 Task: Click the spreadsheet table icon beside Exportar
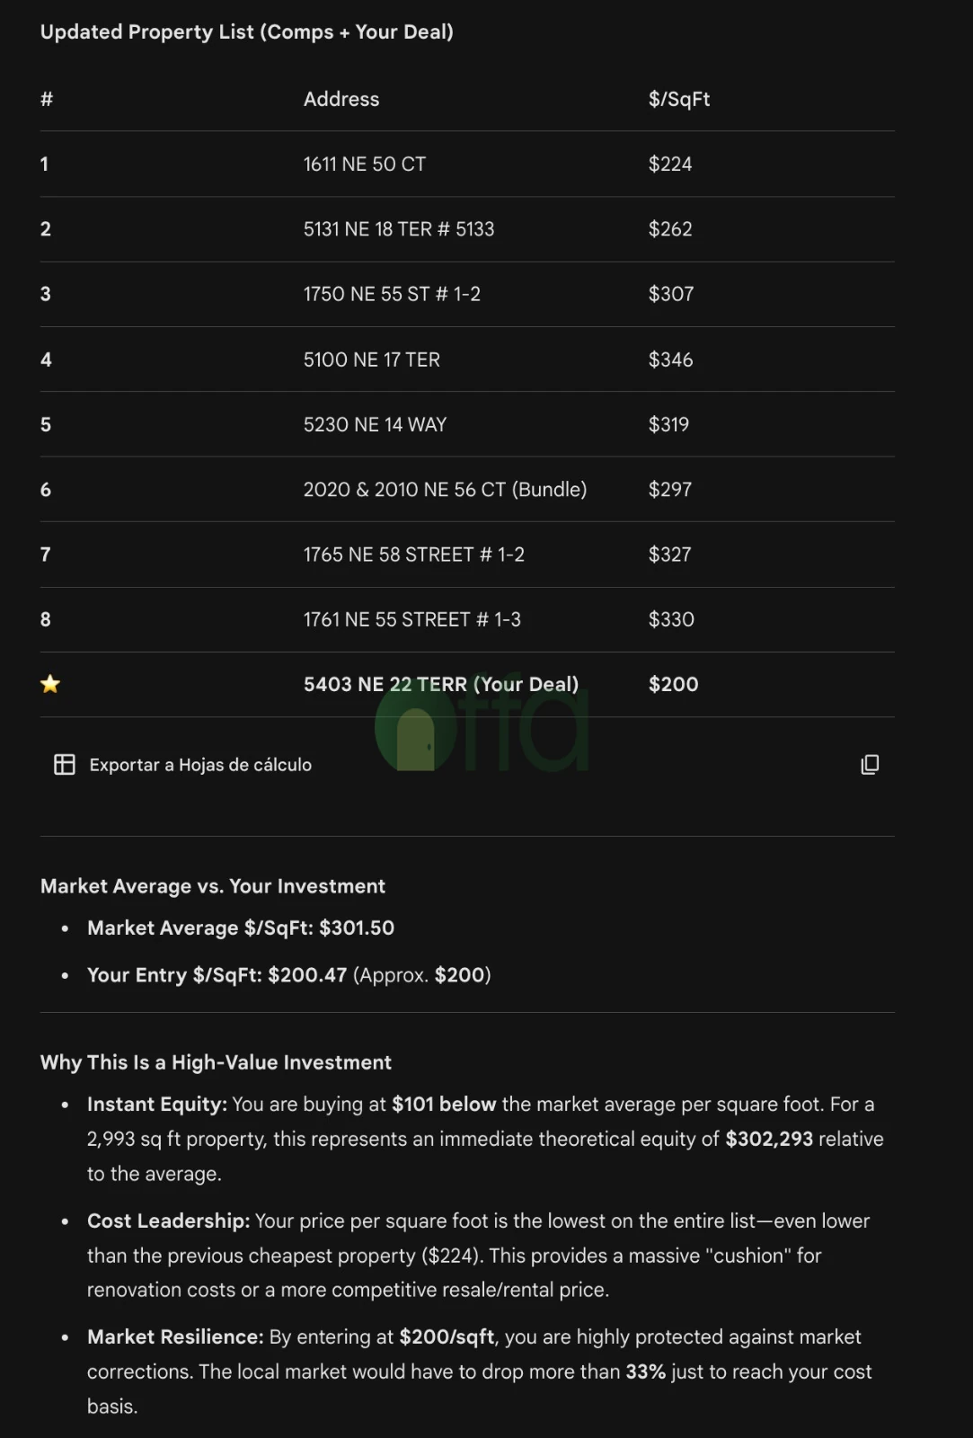[x=65, y=765]
